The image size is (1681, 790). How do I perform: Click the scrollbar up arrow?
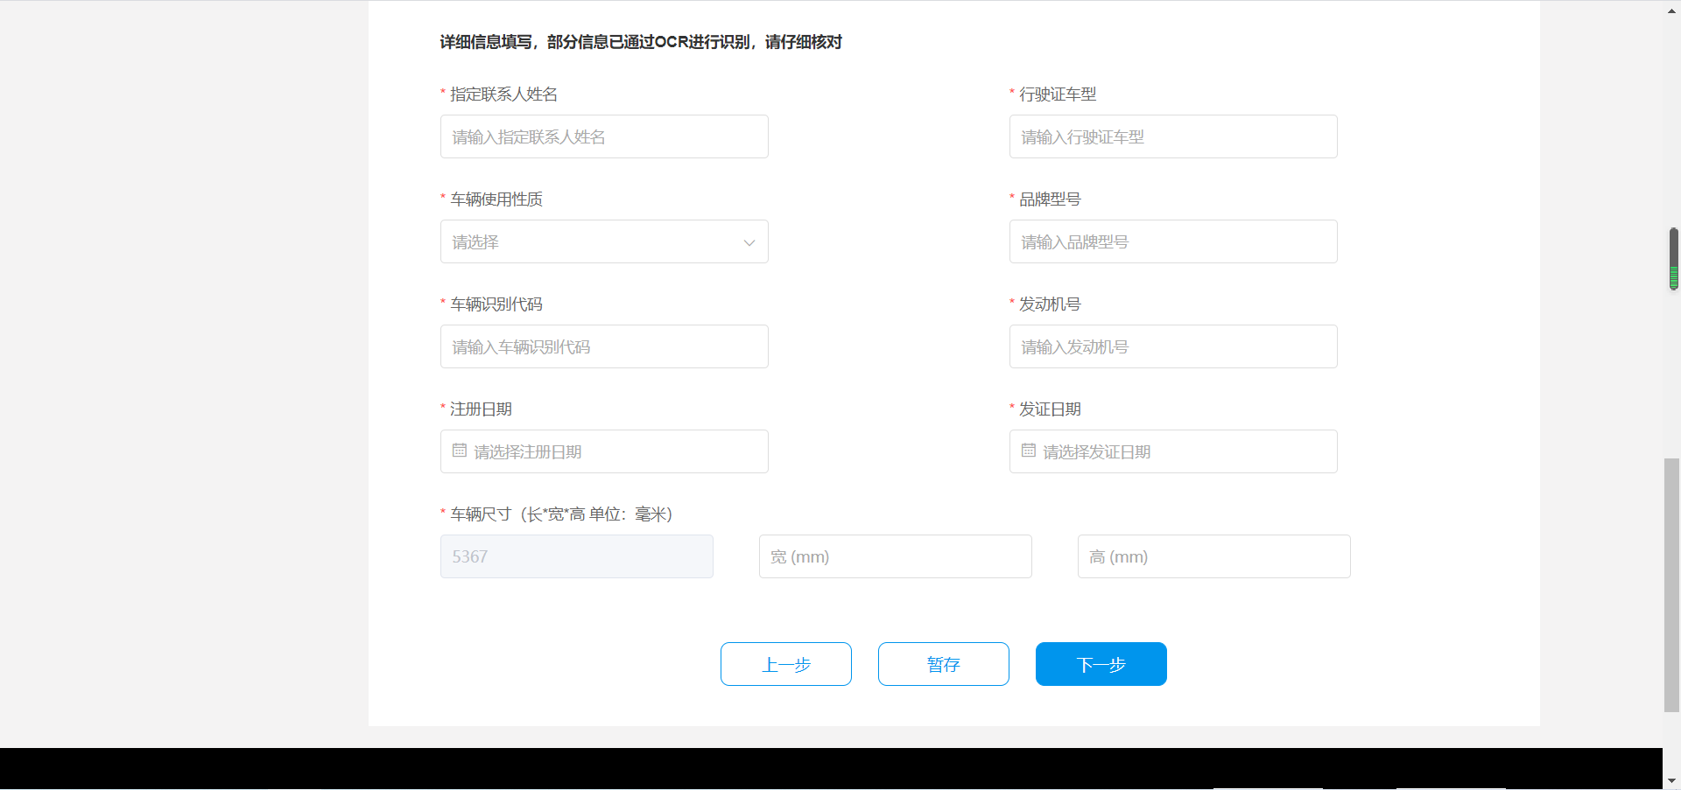1671,10
